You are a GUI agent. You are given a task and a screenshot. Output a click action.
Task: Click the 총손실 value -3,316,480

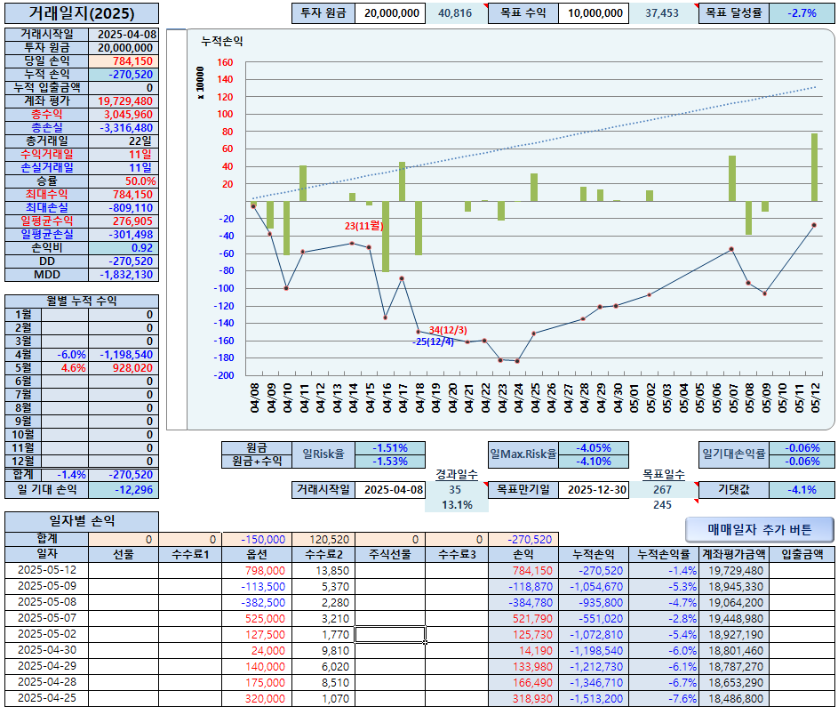point(124,128)
